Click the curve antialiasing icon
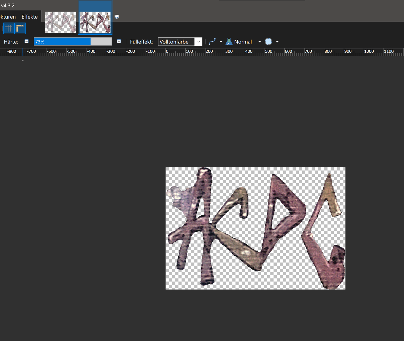 [212, 42]
